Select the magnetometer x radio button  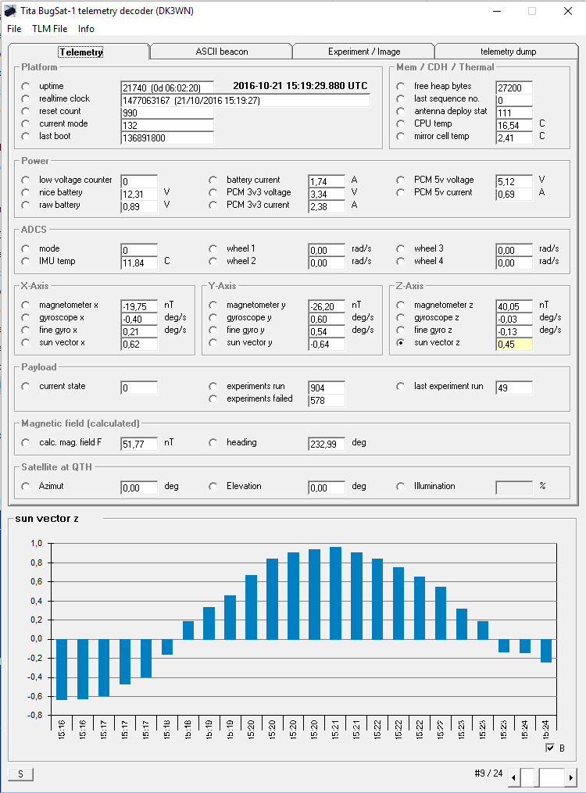pyautogui.click(x=26, y=305)
